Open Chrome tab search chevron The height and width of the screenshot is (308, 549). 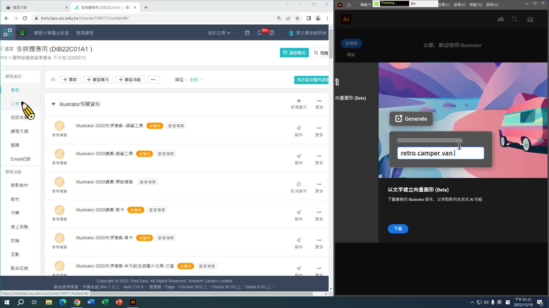(x=287, y=4)
